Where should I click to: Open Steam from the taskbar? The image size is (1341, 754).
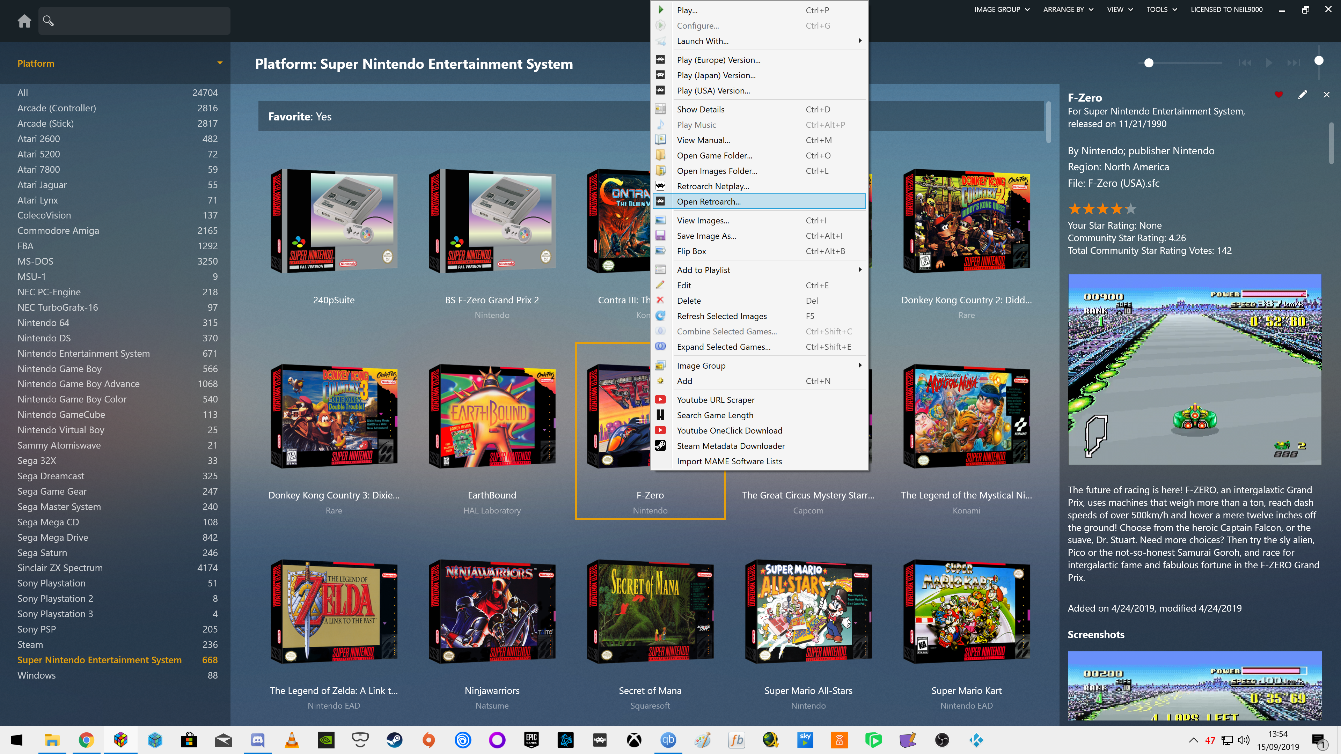point(394,740)
